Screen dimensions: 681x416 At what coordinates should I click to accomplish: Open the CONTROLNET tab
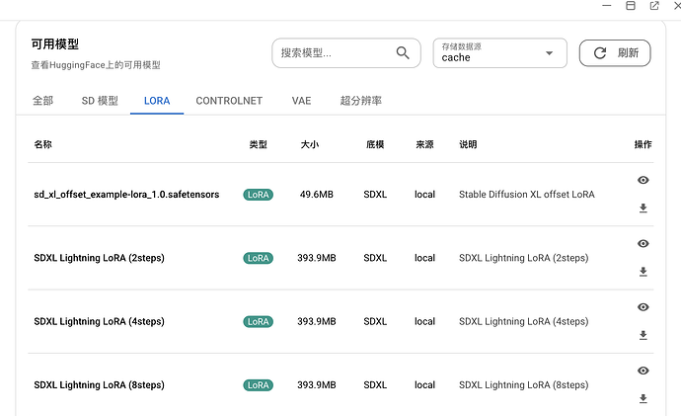(229, 101)
